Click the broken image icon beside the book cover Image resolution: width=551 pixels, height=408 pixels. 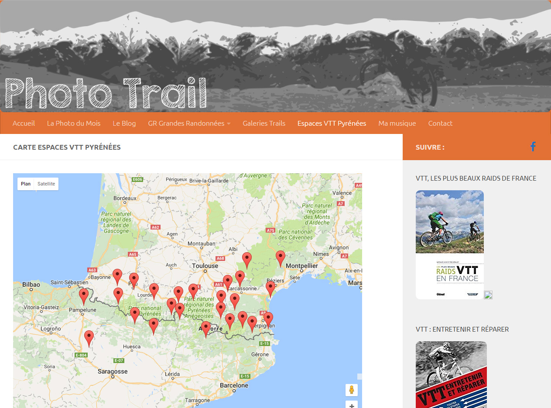click(488, 295)
